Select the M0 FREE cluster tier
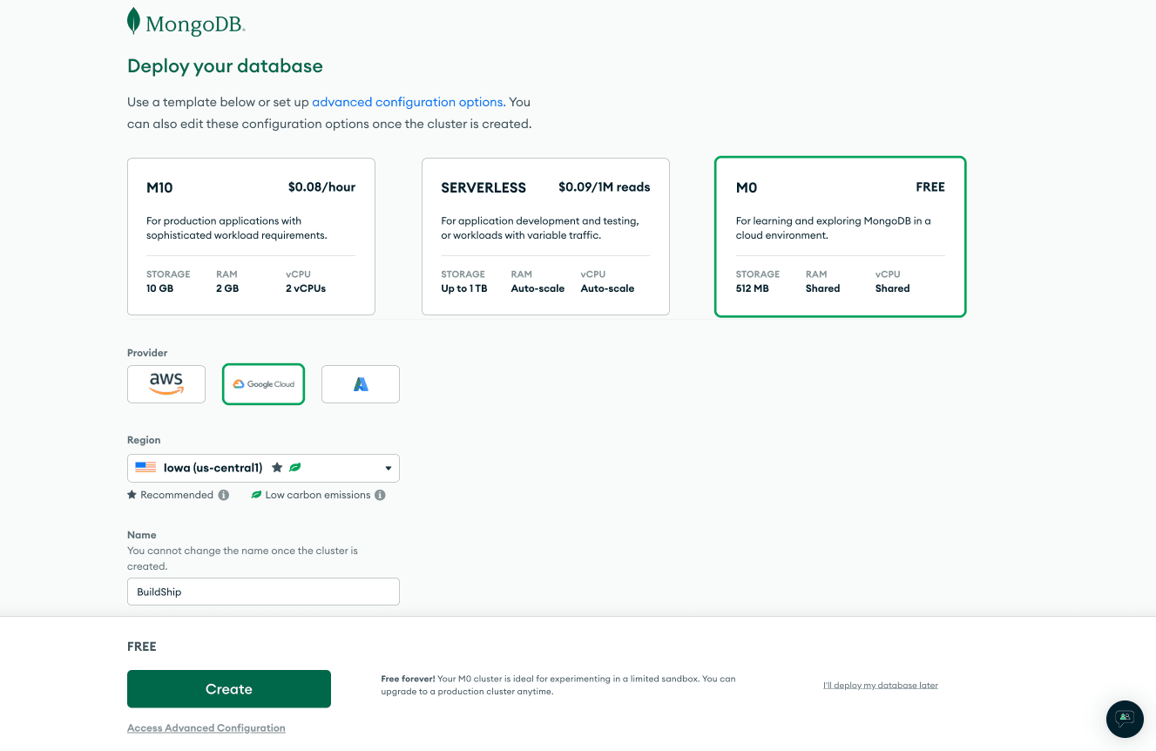 point(839,235)
